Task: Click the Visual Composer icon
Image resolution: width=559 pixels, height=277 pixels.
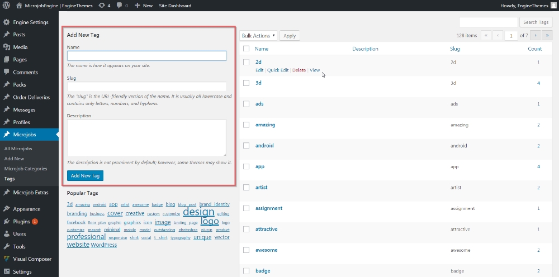Action: [x=6, y=259]
